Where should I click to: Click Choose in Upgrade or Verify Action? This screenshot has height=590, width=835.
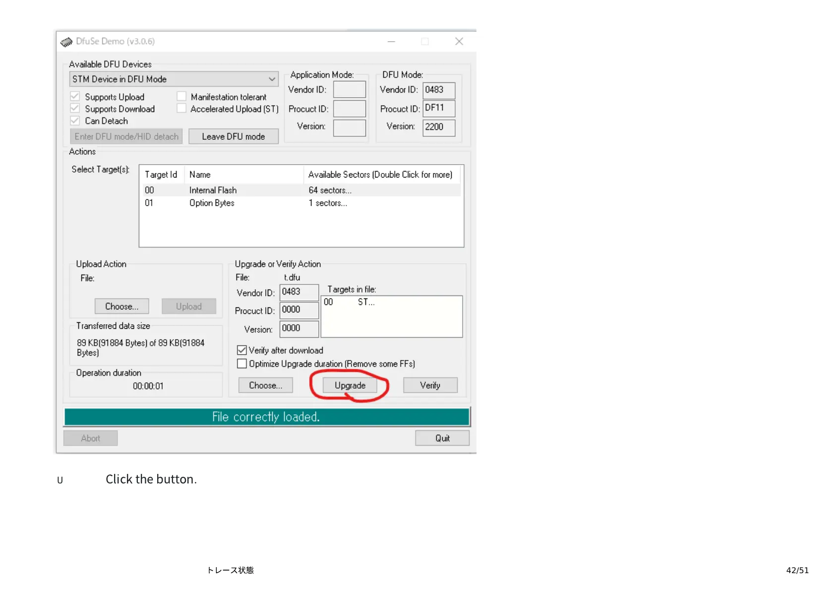[x=265, y=386]
